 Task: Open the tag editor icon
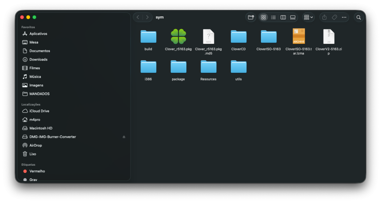(x=335, y=17)
